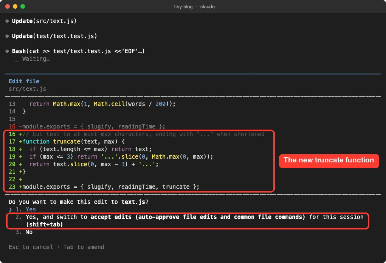This screenshot has width=386, height=263.
Task: Click the selection arrow beside Yes
Action: pyautogui.click(x=10, y=209)
